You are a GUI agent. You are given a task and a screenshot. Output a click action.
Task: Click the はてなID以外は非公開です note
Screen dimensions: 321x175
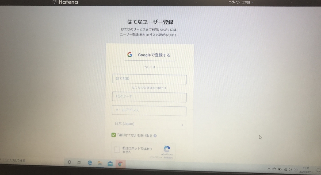pos(150,88)
